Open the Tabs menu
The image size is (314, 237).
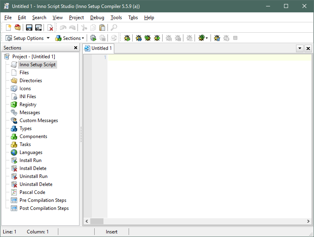click(x=133, y=18)
